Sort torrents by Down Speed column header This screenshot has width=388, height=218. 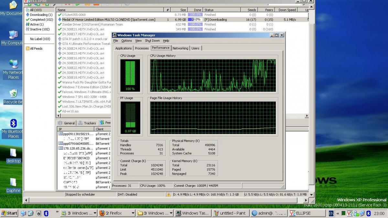pyautogui.click(x=286, y=10)
